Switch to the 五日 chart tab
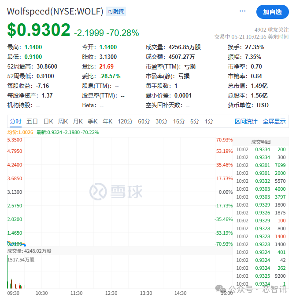The width and height of the screenshot is (296, 301). click(x=32, y=121)
